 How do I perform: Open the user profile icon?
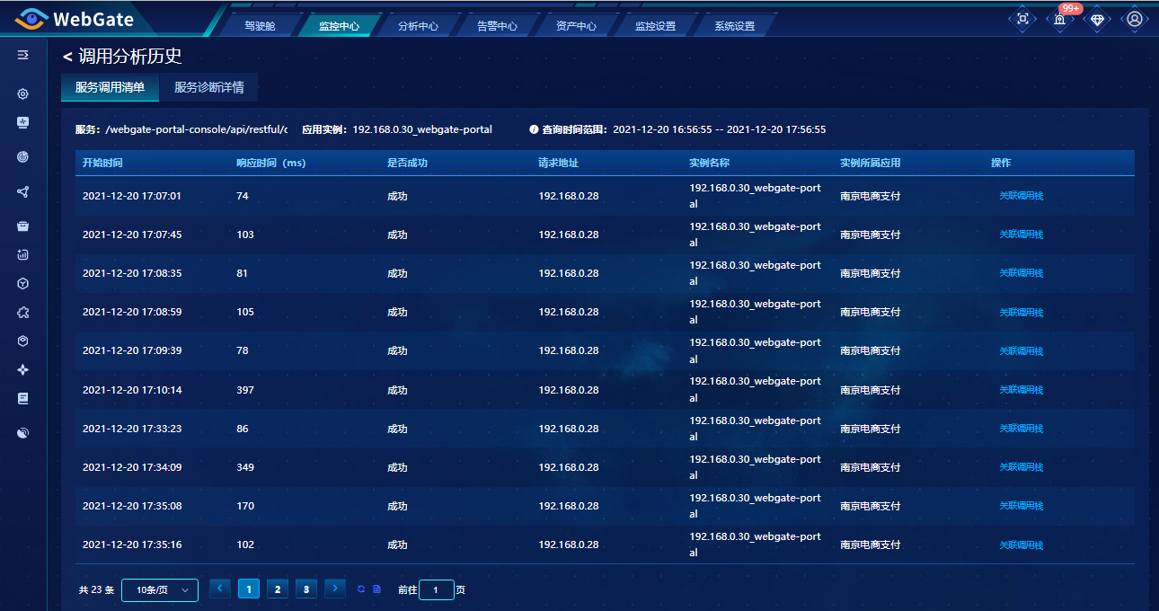1135,19
